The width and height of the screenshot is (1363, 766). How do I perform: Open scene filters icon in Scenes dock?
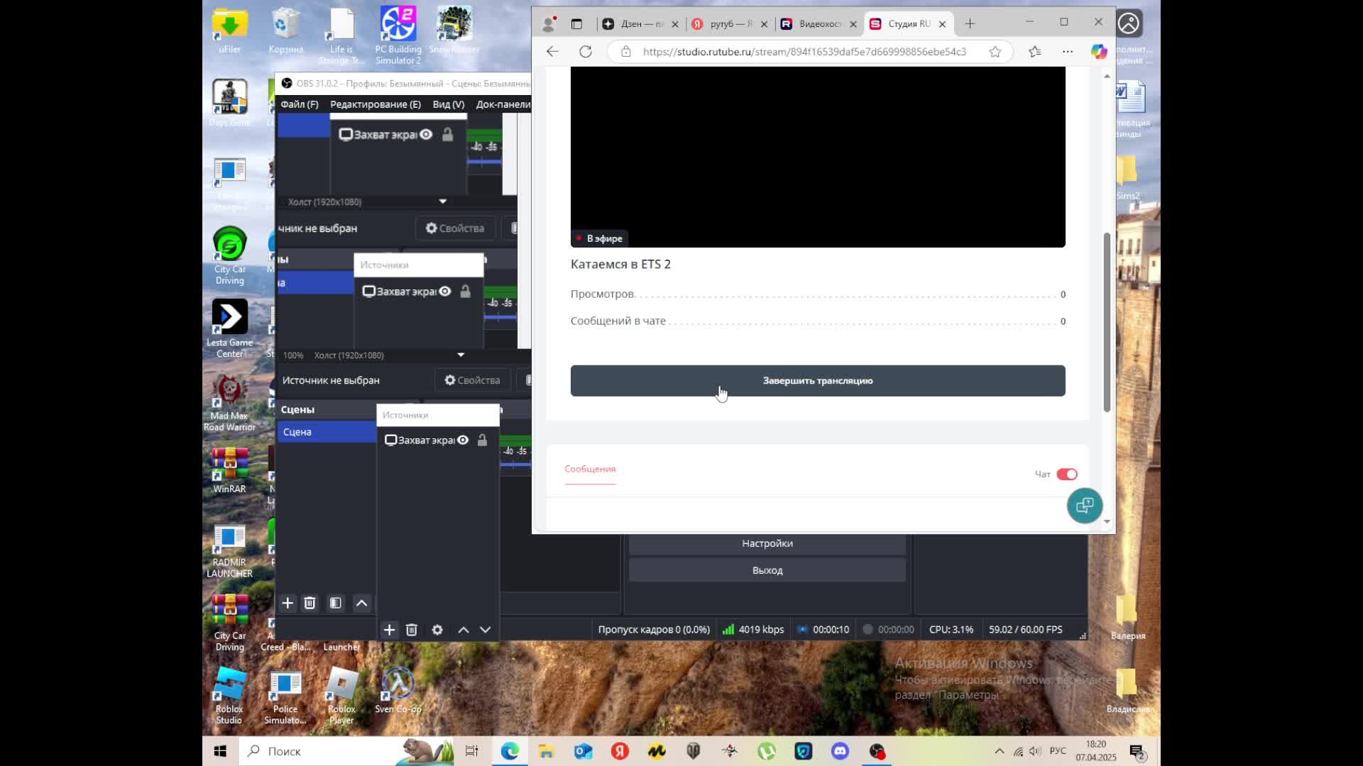coord(336,603)
